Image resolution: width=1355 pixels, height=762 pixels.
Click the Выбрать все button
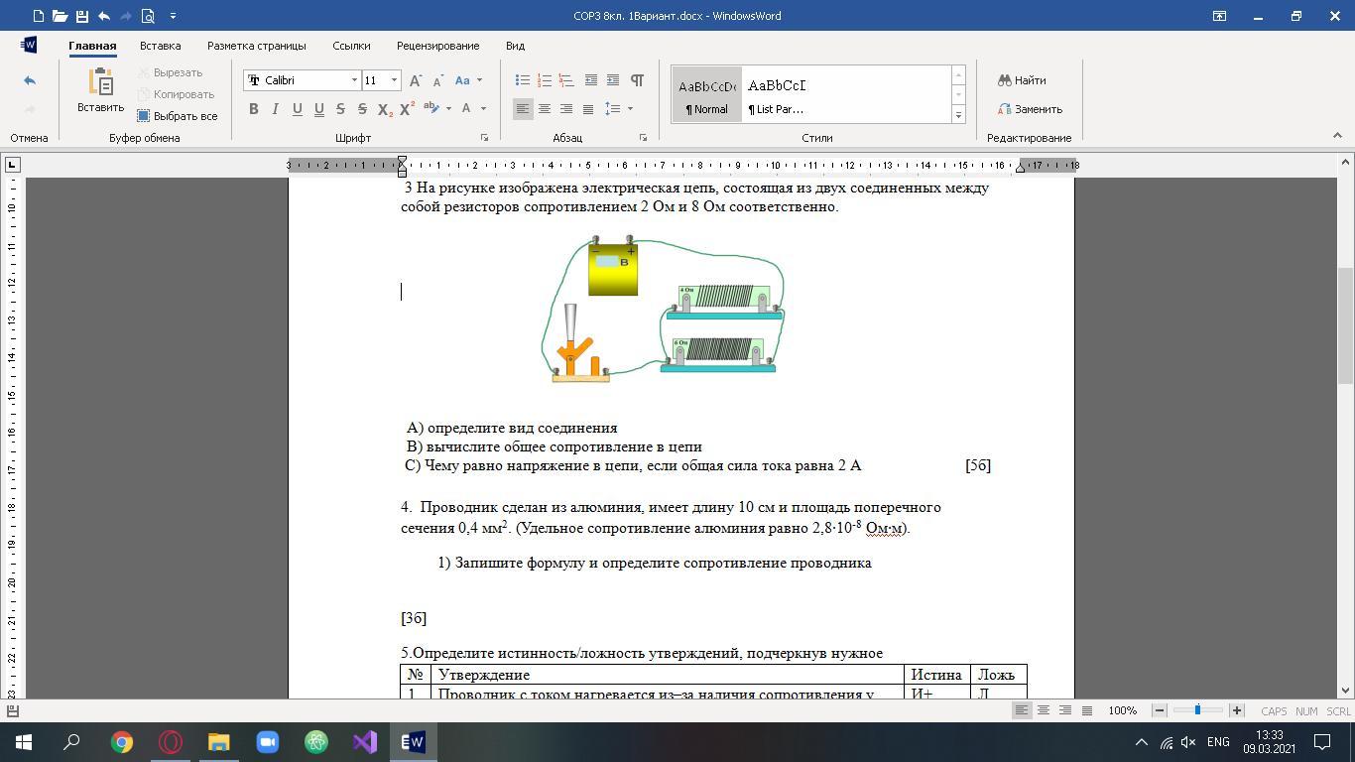tap(178, 116)
